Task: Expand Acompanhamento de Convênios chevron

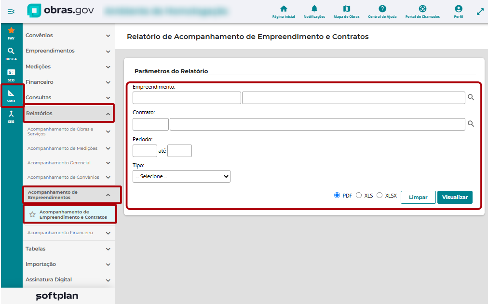Action: point(108,177)
